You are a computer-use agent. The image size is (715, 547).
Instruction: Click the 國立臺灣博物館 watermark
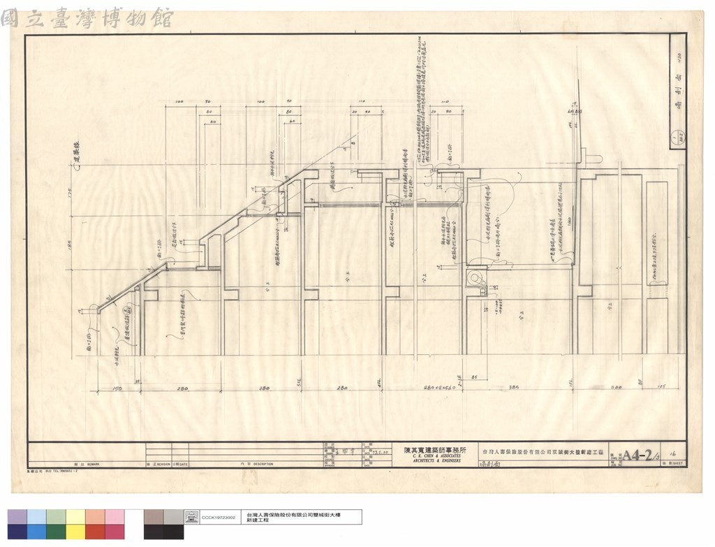tap(87, 17)
